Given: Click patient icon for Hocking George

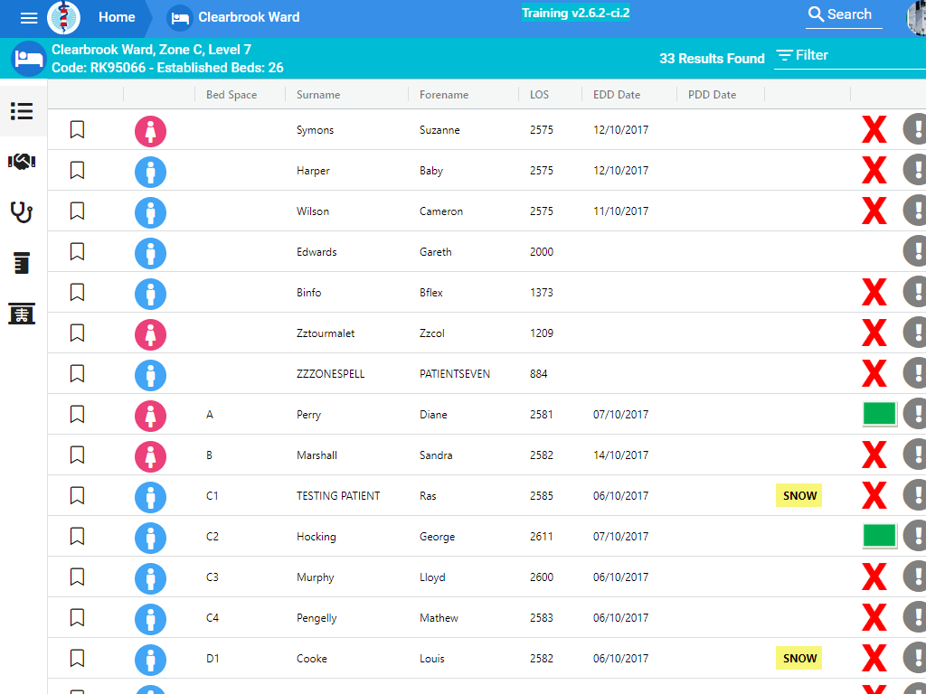Looking at the screenshot, I should pos(151,538).
